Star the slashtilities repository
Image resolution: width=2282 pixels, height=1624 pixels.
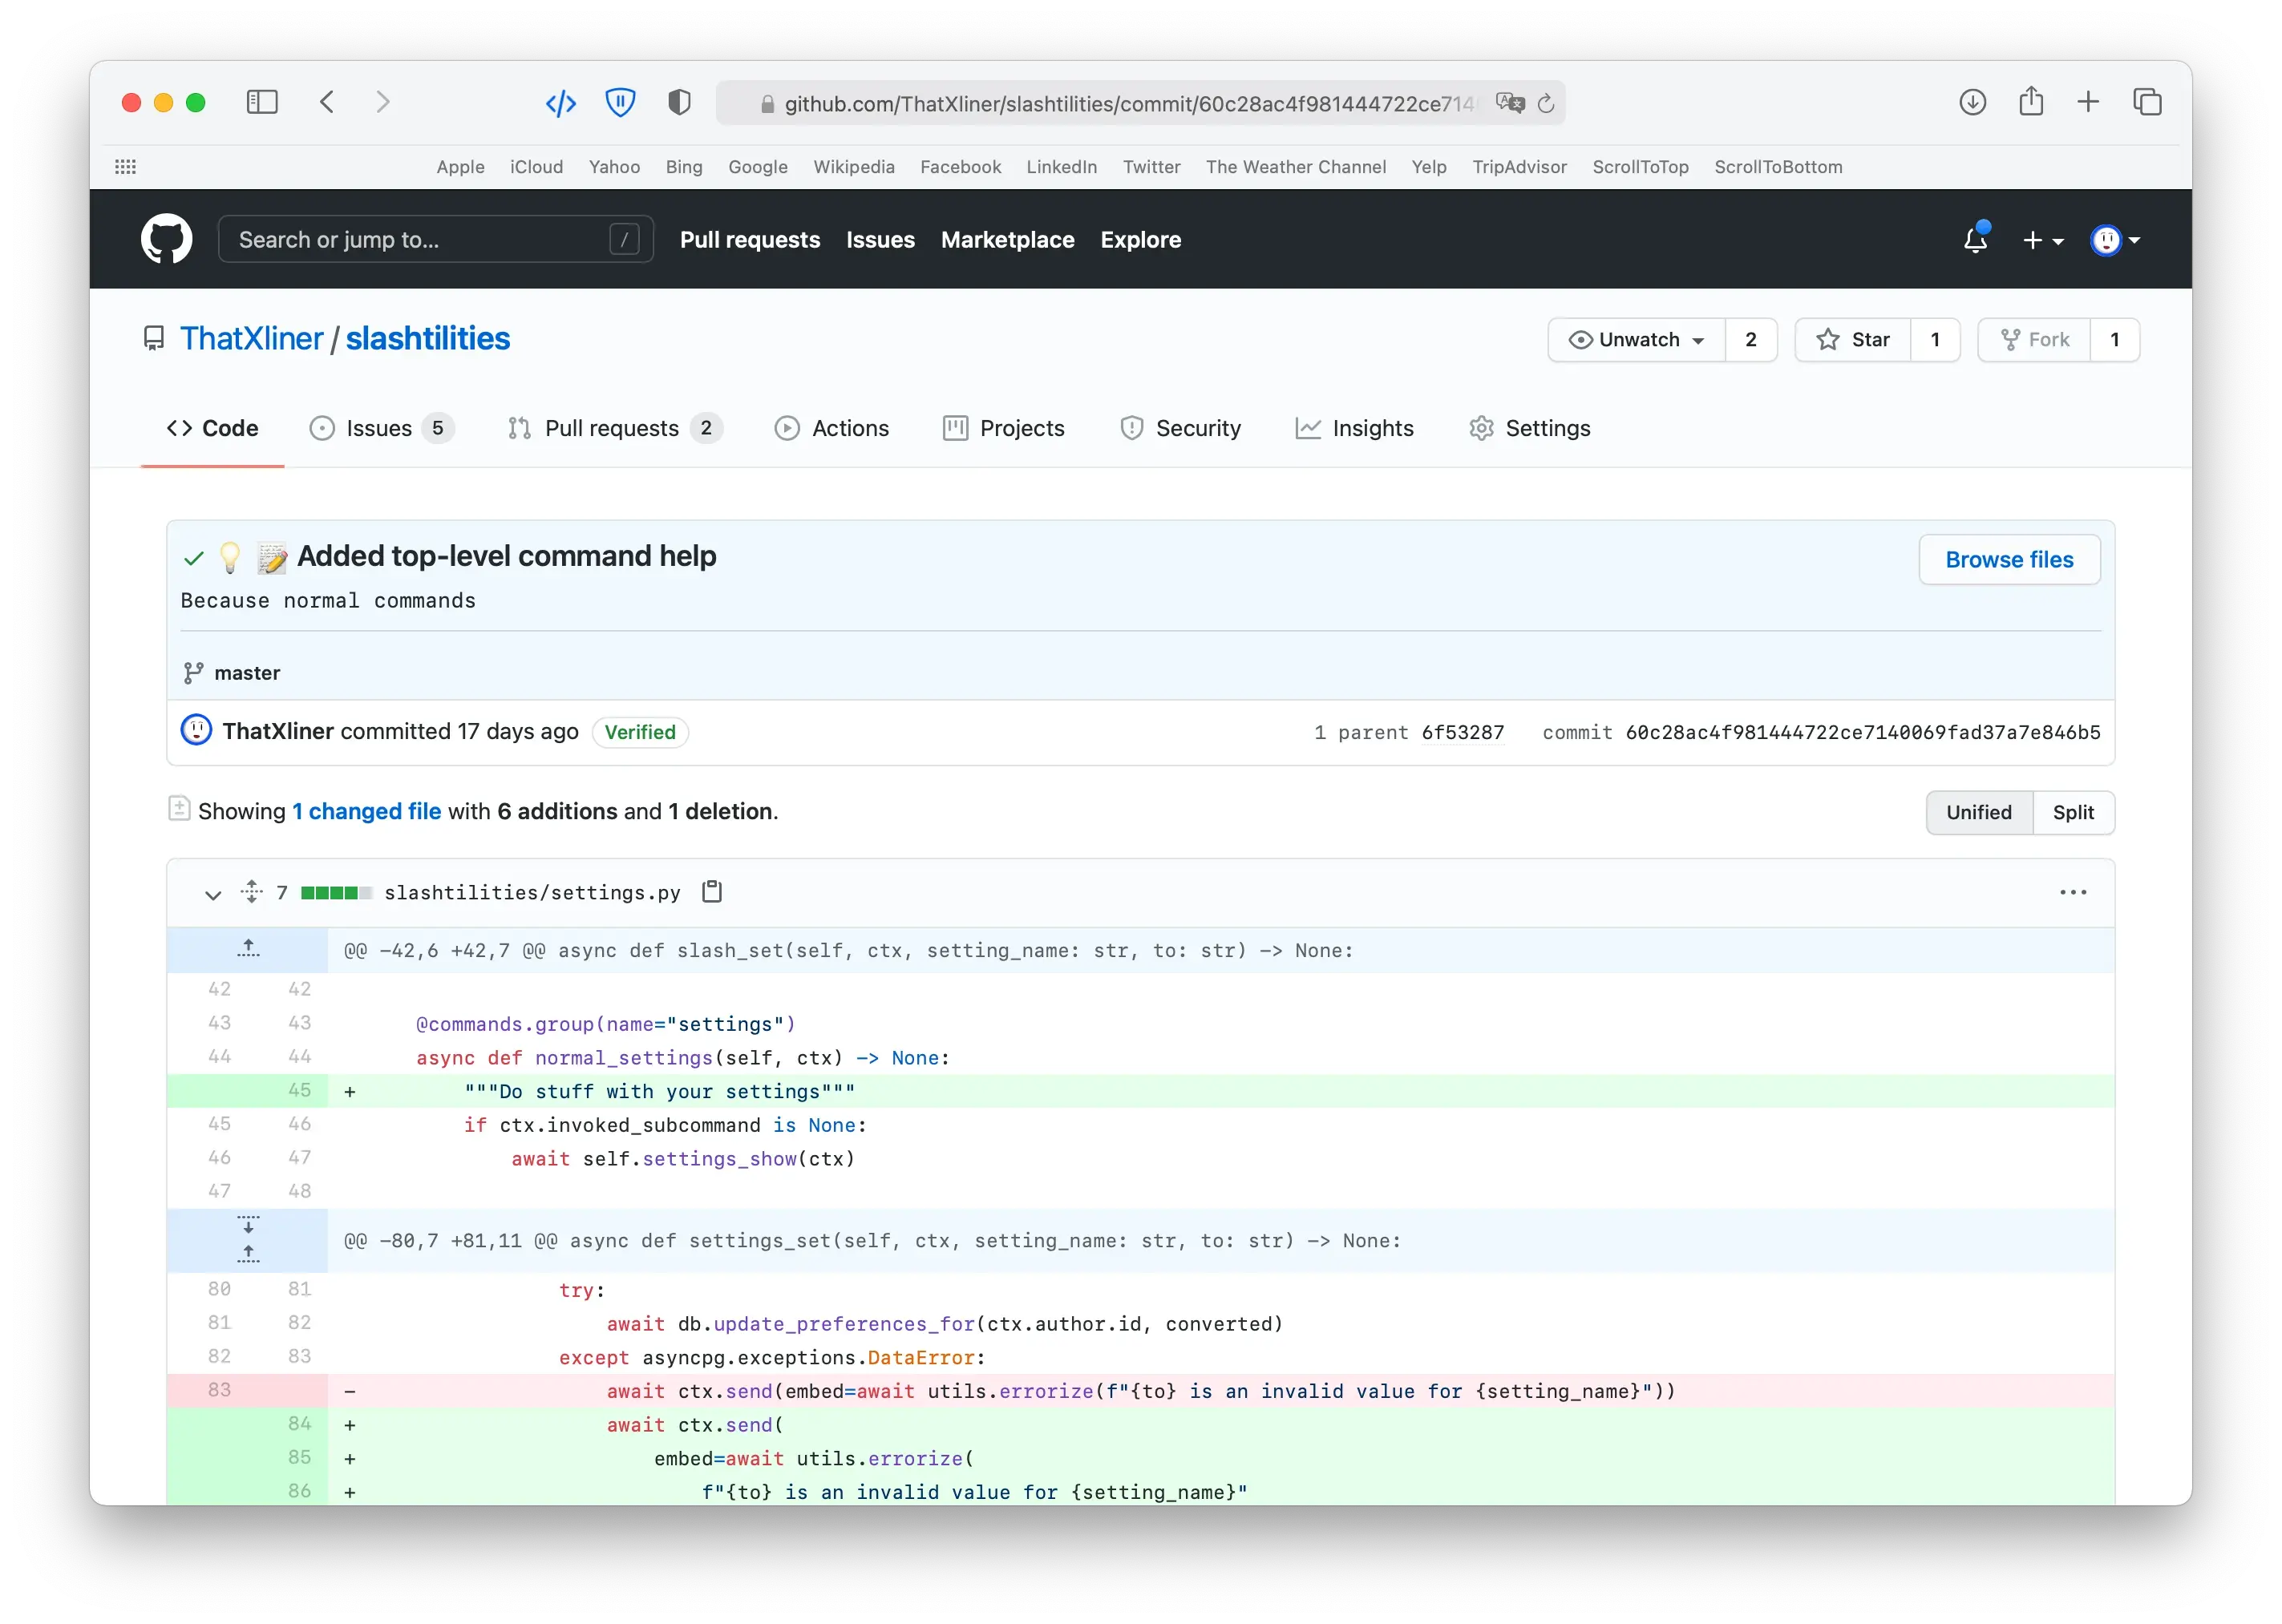(x=1853, y=340)
